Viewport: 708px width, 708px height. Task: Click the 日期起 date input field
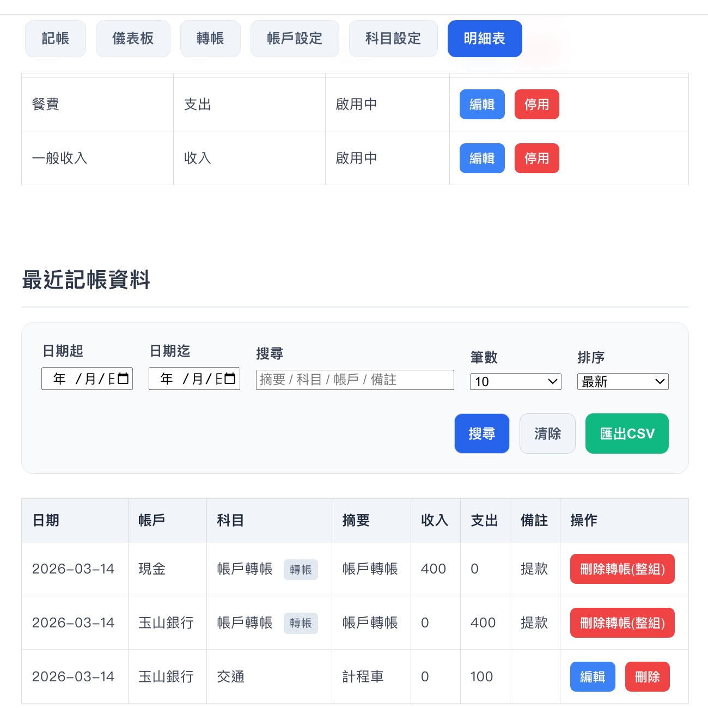tap(87, 379)
